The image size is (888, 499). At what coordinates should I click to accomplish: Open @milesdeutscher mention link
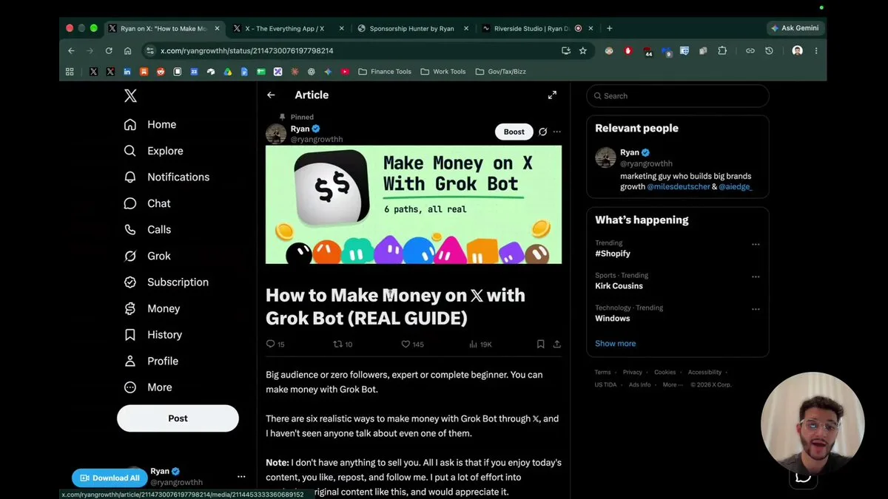click(x=679, y=187)
